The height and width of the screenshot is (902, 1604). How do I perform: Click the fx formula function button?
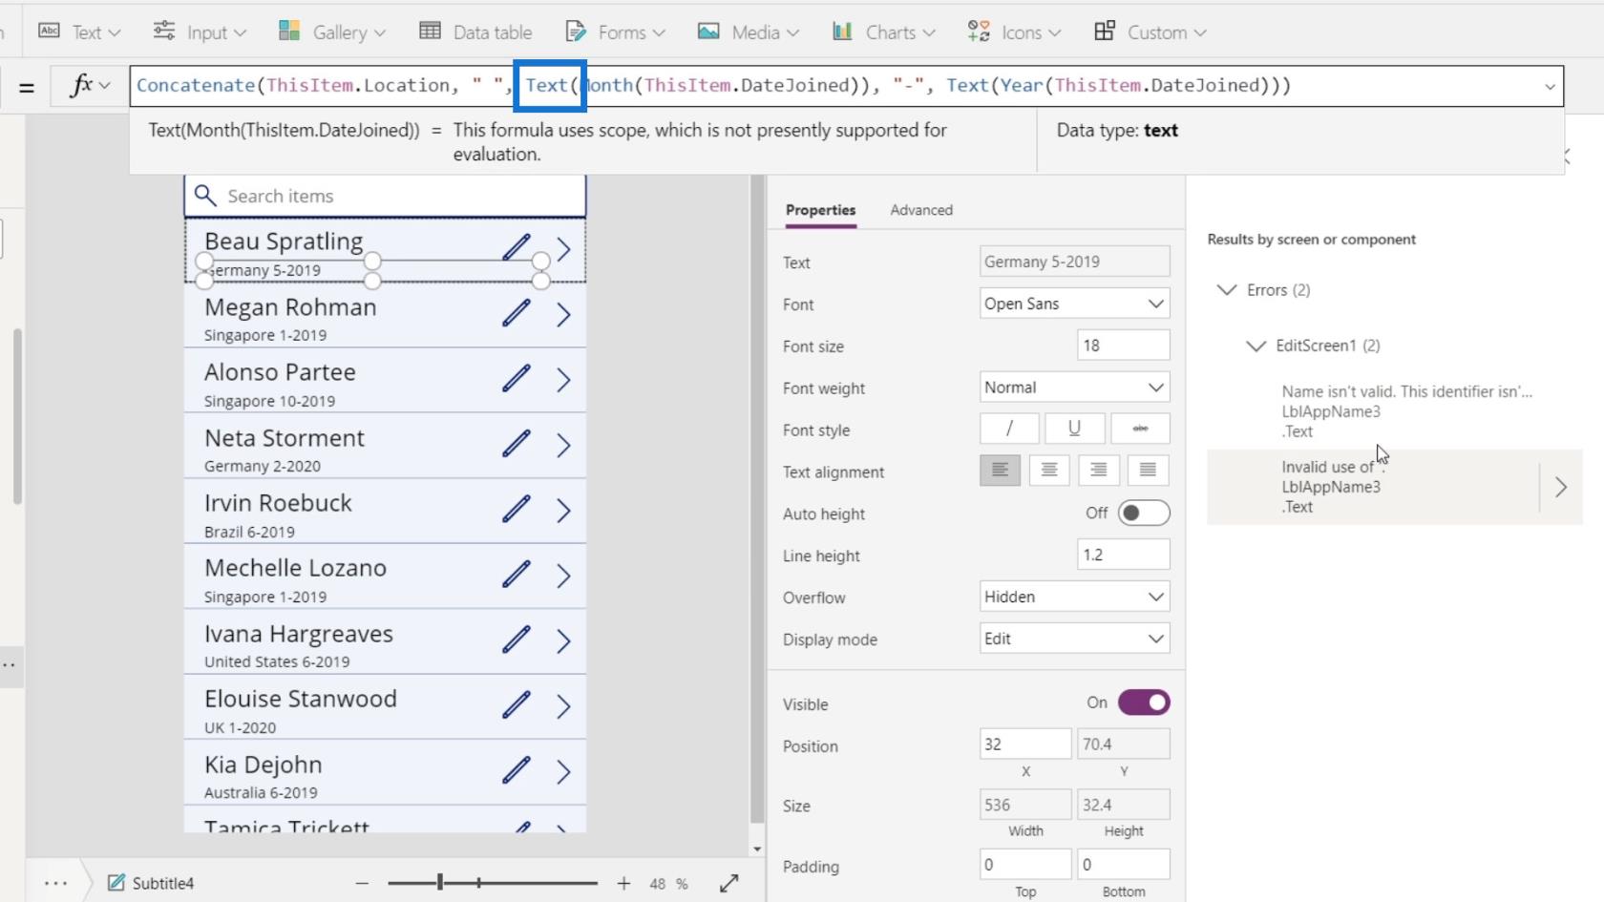click(x=90, y=86)
